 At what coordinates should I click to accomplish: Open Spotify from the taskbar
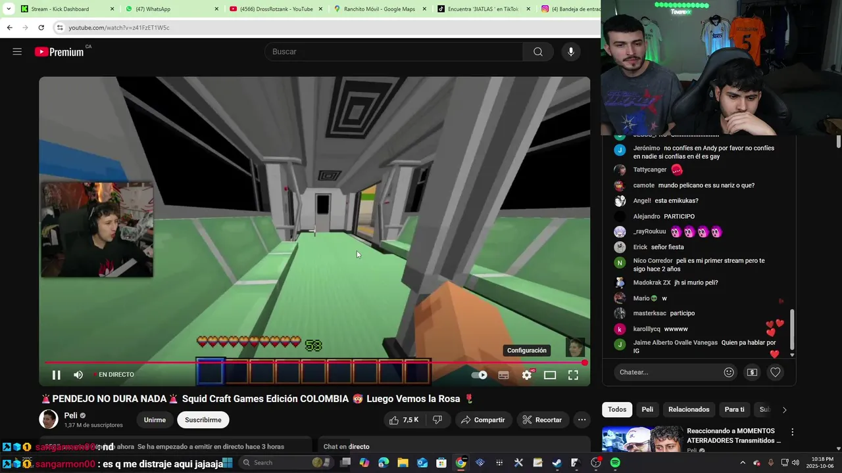(x=615, y=462)
